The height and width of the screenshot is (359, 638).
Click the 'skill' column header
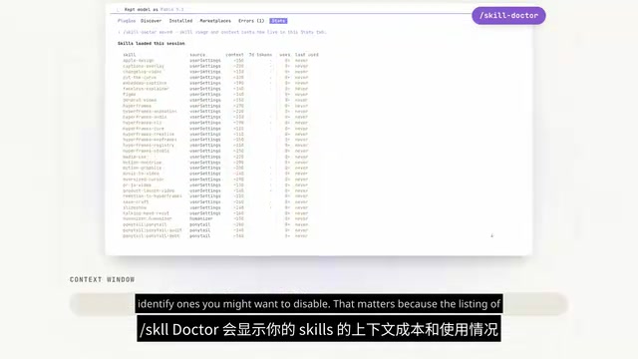[130, 55]
